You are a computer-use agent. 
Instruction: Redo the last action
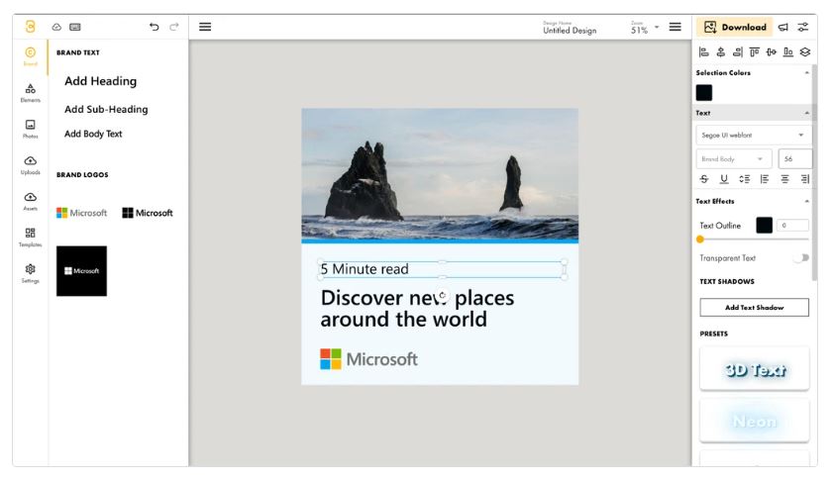pyautogui.click(x=174, y=27)
